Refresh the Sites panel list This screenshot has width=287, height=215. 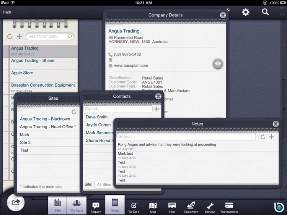click(74, 112)
